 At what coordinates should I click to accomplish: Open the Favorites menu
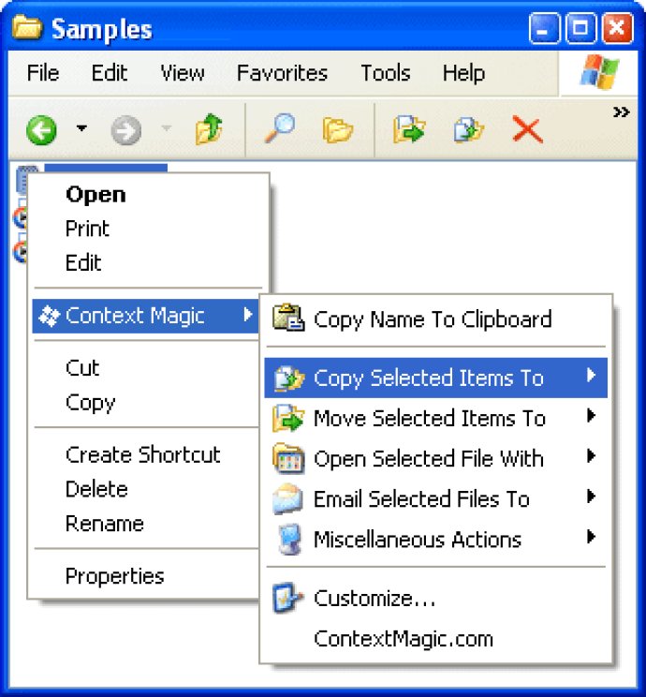282,73
